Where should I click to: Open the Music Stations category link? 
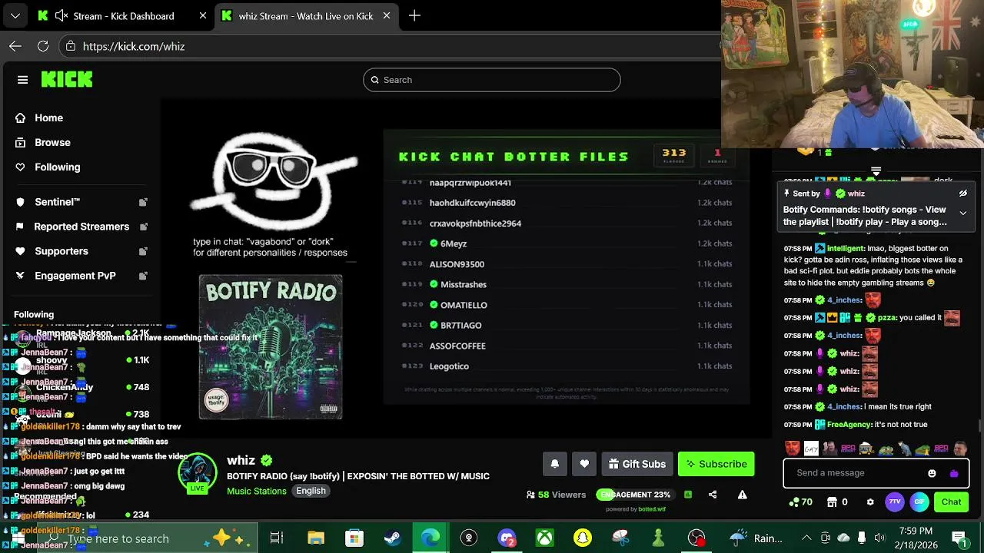(257, 491)
